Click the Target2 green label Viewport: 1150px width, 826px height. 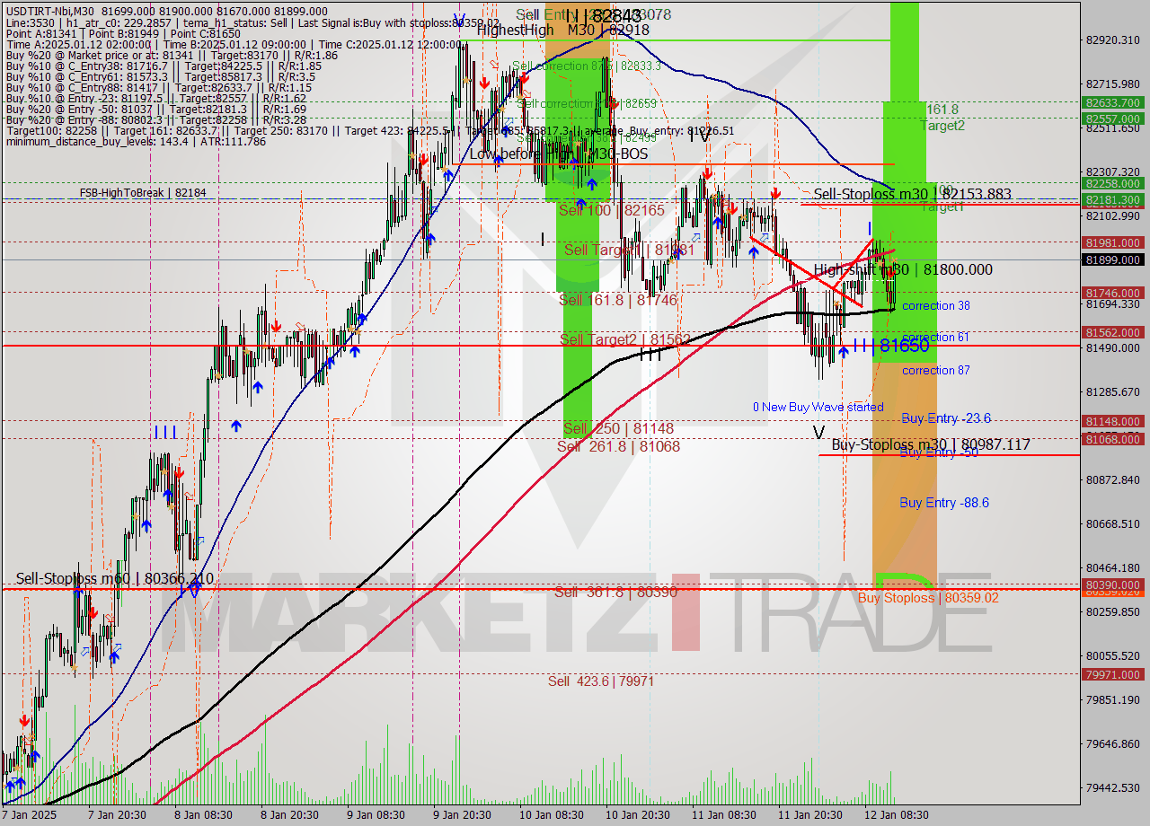942,126
